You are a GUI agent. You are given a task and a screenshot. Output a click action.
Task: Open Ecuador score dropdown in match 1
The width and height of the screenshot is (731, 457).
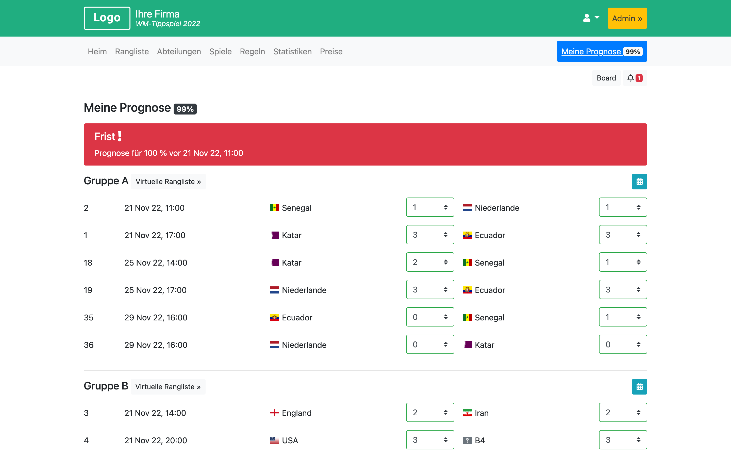[x=623, y=235]
